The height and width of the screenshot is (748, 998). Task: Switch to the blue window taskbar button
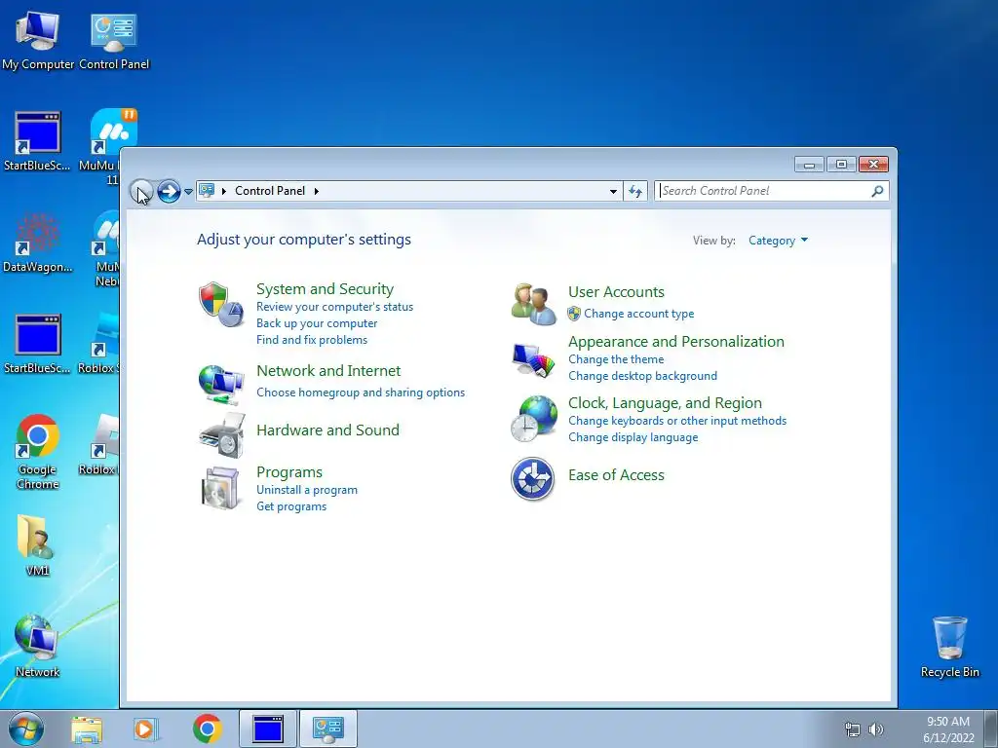tap(268, 729)
